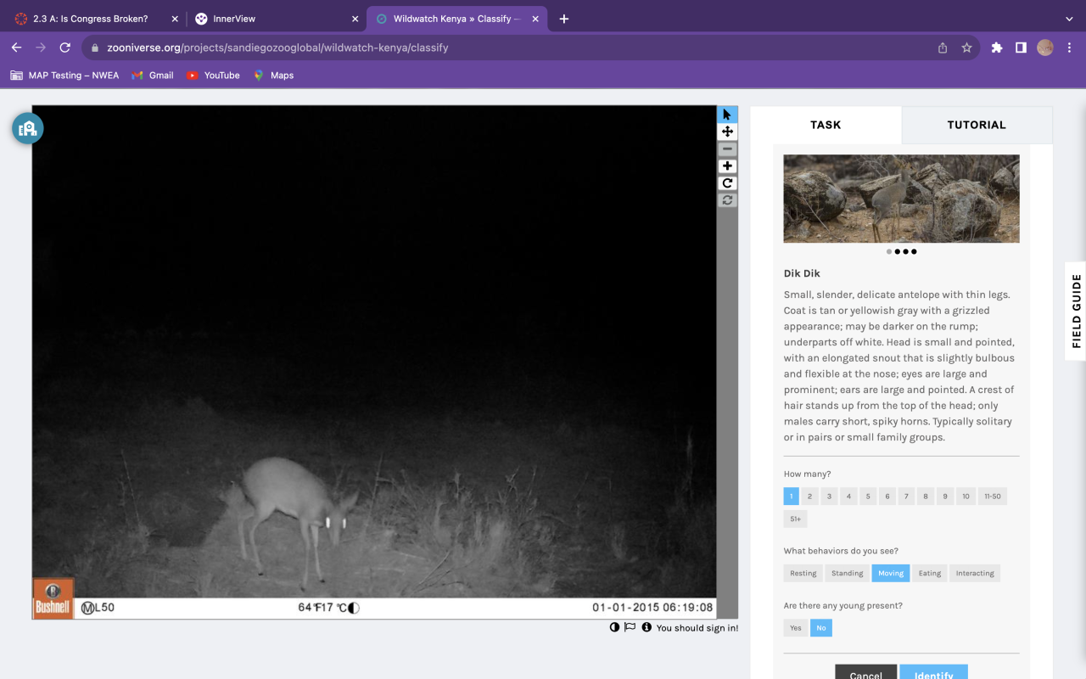Open a new browser tab
The height and width of the screenshot is (679, 1086).
coord(564,19)
